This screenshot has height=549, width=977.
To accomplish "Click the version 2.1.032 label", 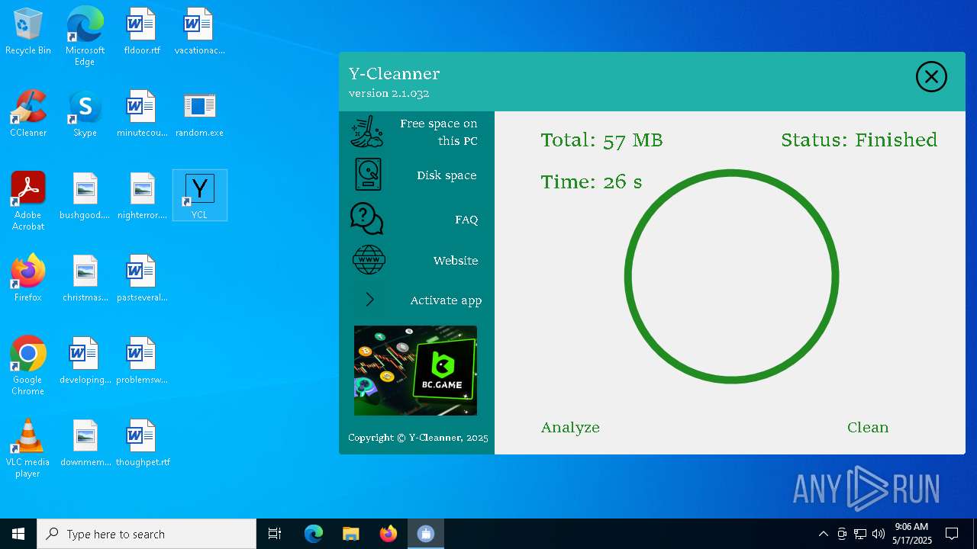I will pyautogui.click(x=389, y=94).
